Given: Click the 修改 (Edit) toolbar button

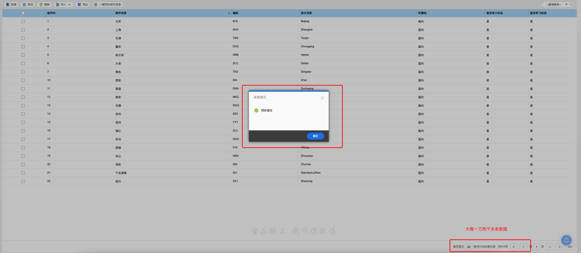Looking at the screenshot, I should [x=28, y=5].
